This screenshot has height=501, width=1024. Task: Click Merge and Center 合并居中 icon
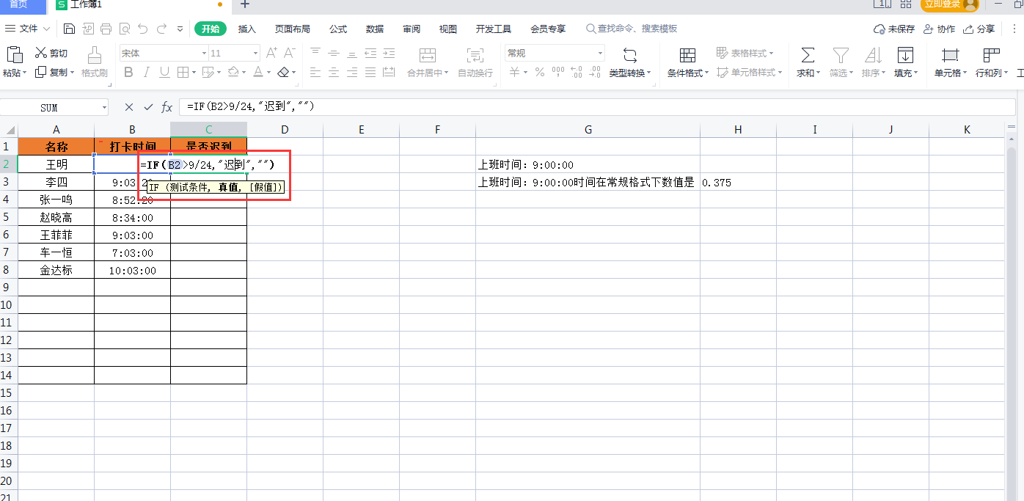pyautogui.click(x=427, y=55)
